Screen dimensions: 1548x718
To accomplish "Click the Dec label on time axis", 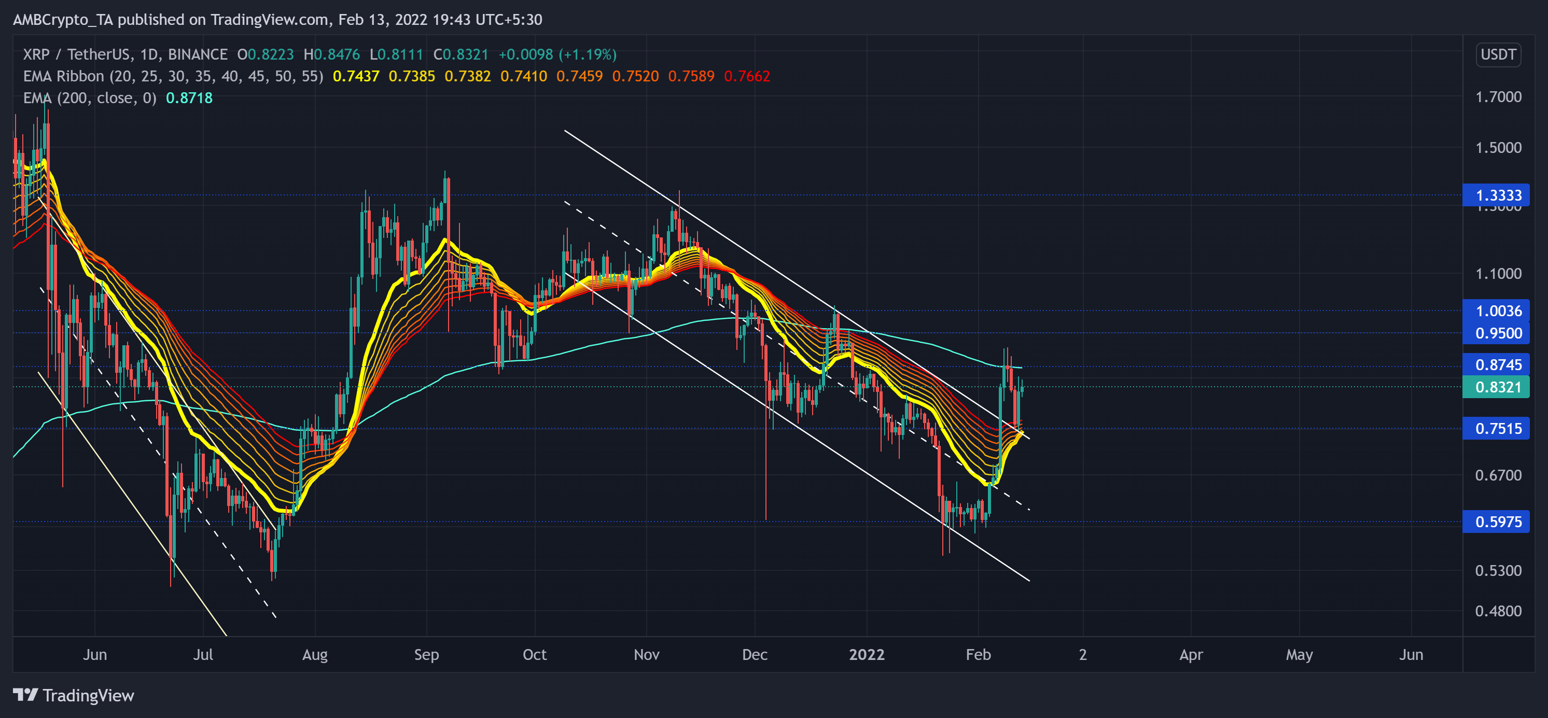I will coord(755,654).
